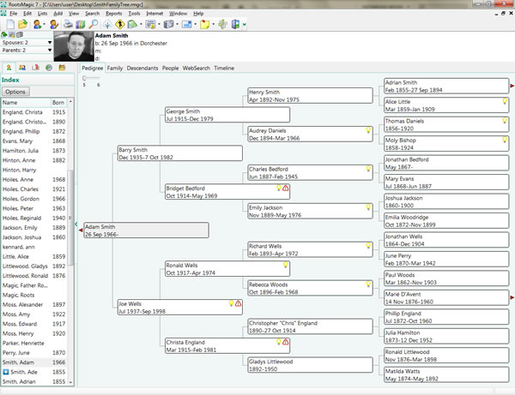Image resolution: width=515 pixels, height=395 pixels.
Task: Click the blue picture media icon
Action: pyautogui.click(x=186, y=24)
